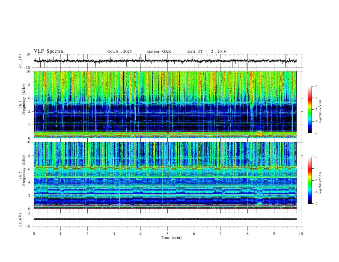Click the 'ch.1(V)' waveform axis label

21,61
